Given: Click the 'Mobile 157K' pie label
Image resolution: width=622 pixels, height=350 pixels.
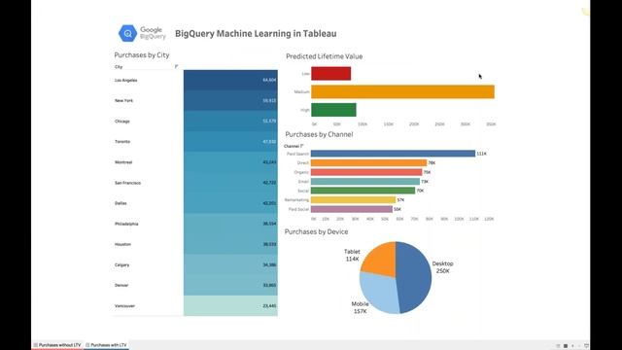Looking at the screenshot, I should (x=360, y=307).
